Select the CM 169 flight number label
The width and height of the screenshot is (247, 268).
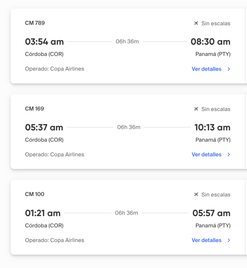click(34, 109)
